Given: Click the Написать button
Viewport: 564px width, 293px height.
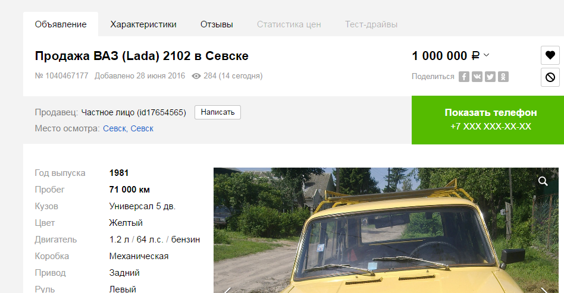Looking at the screenshot, I should click(x=218, y=112).
